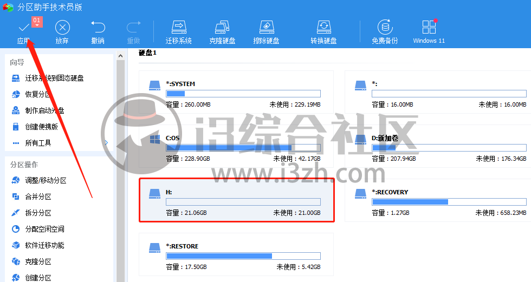Click the 分配空闲空间 pie icon
The height and width of the screenshot is (282, 531).
(x=16, y=229)
